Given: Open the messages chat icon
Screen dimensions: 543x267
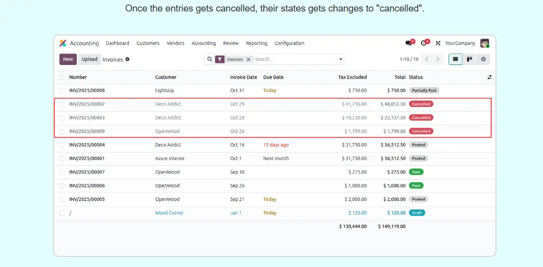Looking at the screenshot, I should 409,43.
